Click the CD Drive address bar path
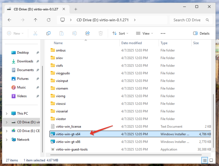The width and height of the screenshot is (219, 166). (x=103, y=20)
